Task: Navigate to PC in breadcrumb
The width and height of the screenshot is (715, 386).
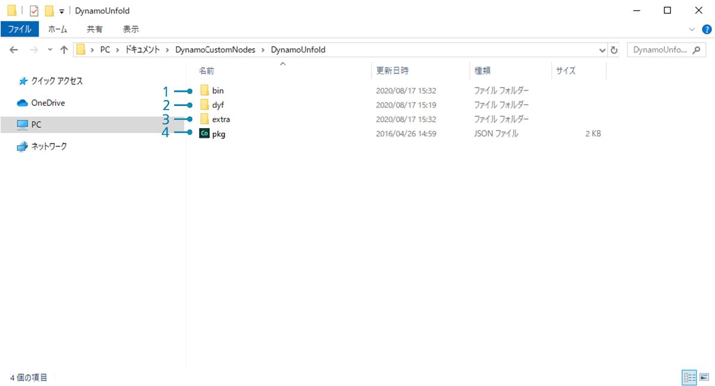Action: coord(105,50)
